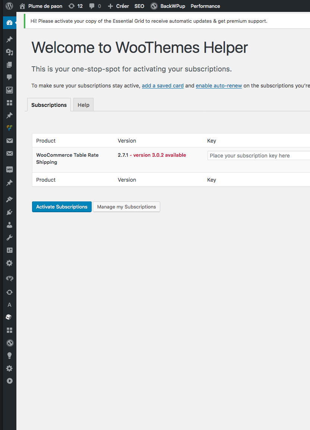
Task: Open Tools via the wrench icon
Action: click(9, 238)
